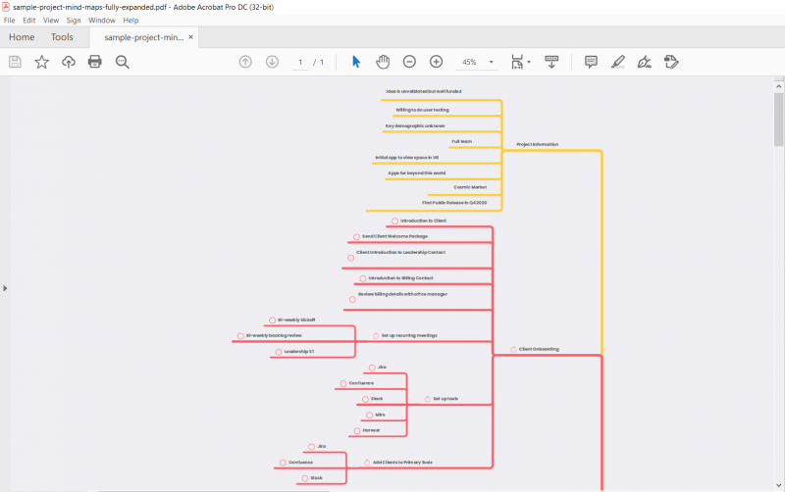The width and height of the screenshot is (785, 492).
Task: Select the sample-project-min... document tab
Action: [x=143, y=37]
